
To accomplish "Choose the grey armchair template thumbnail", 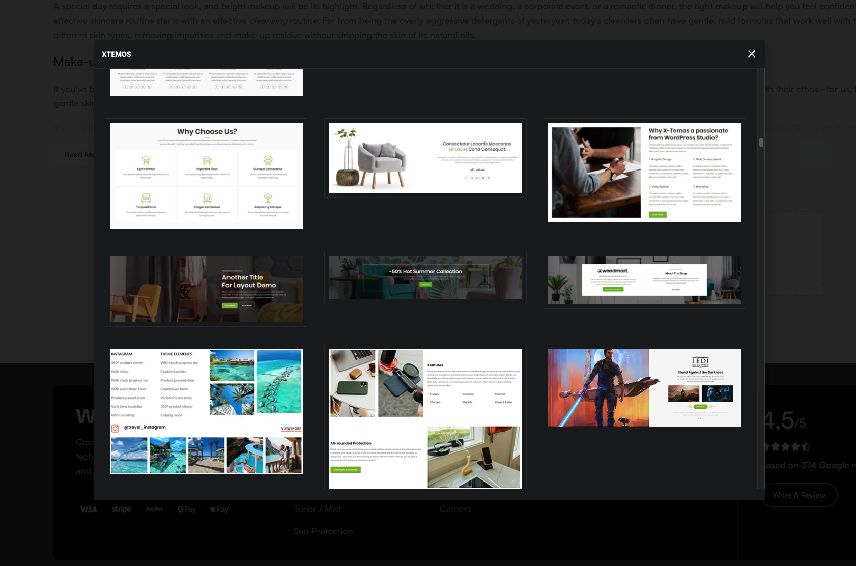I will (425, 158).
